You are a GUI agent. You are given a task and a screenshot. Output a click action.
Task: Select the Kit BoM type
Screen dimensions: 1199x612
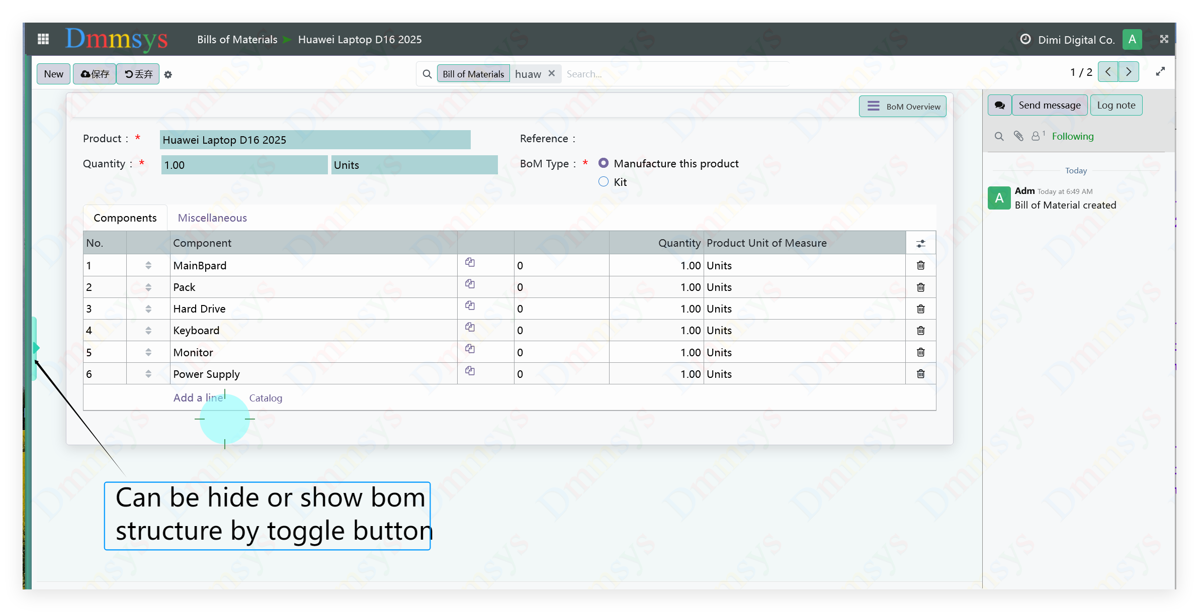click(603, 182)
